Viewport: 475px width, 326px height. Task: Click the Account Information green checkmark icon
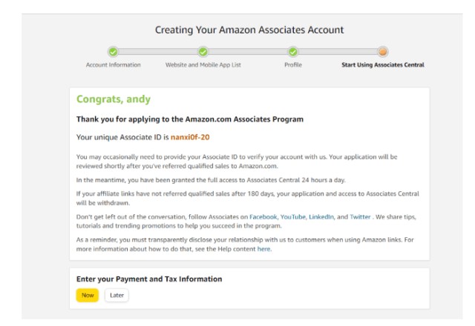[x=113, y=51]
